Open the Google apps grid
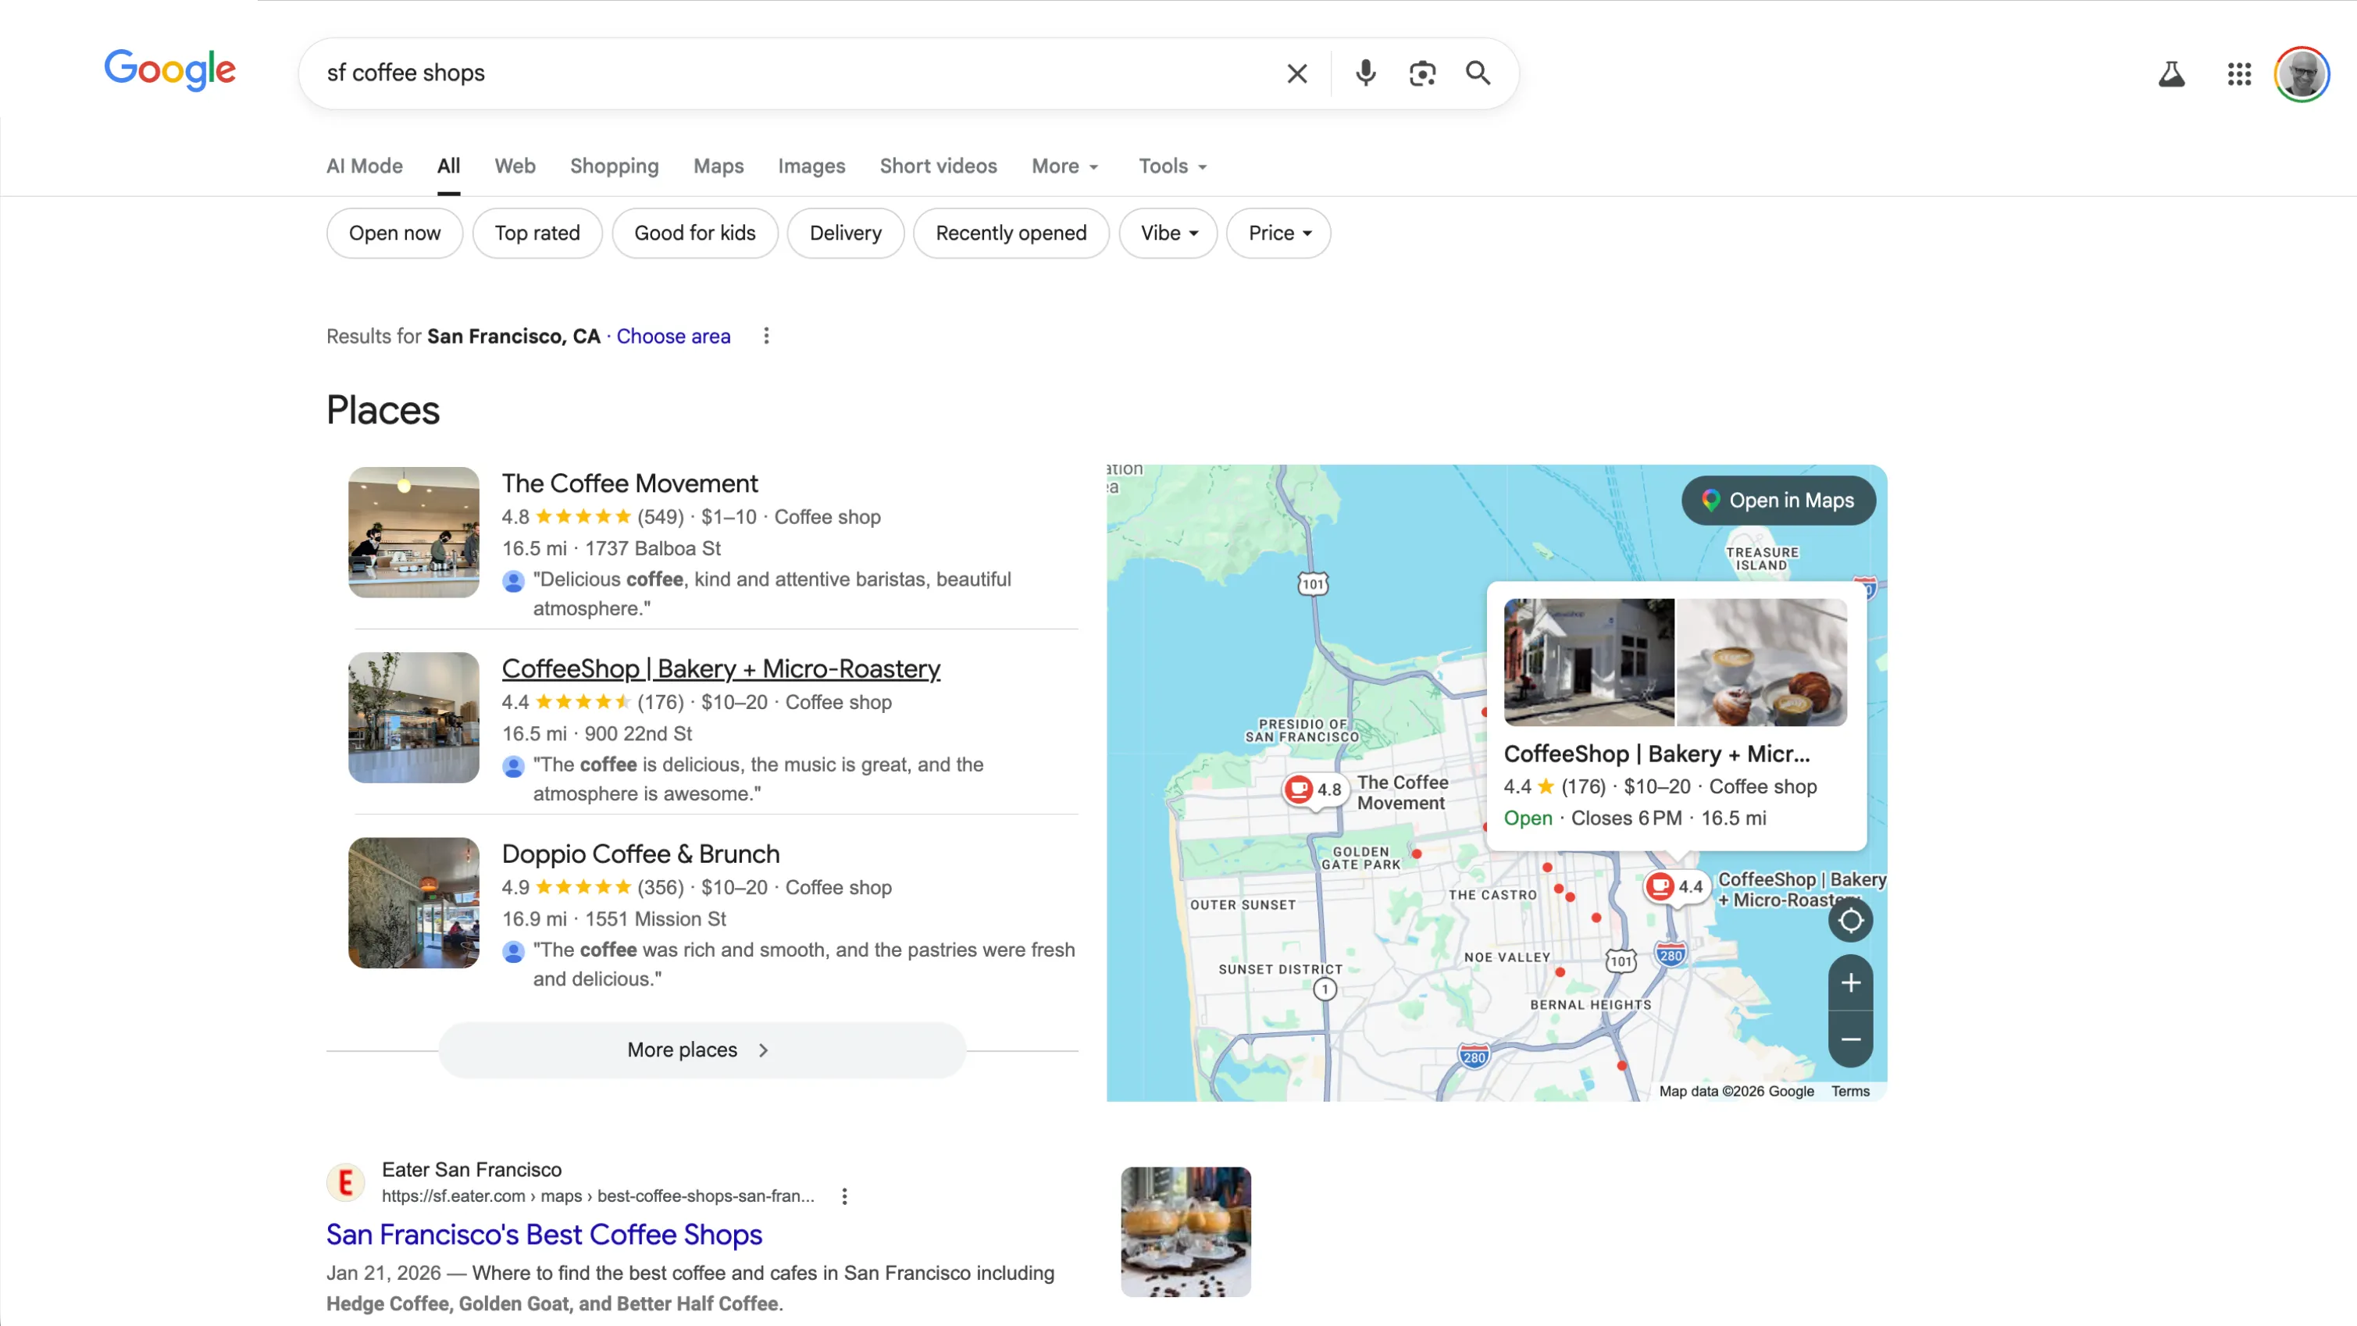The image size is (2357, 1326). click(2239, 74)
